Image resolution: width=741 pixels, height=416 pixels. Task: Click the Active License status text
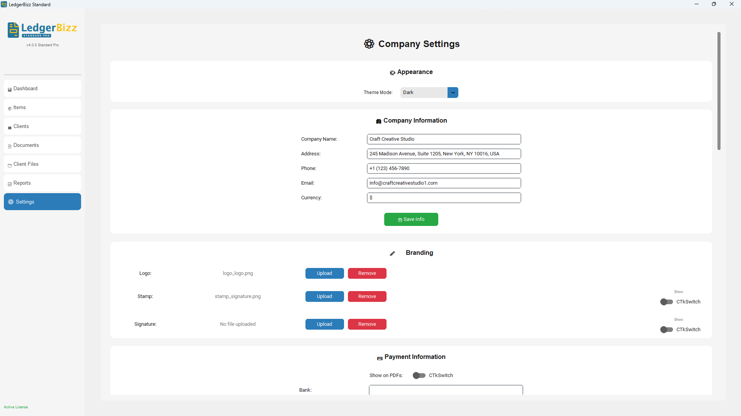coord(16,407)
